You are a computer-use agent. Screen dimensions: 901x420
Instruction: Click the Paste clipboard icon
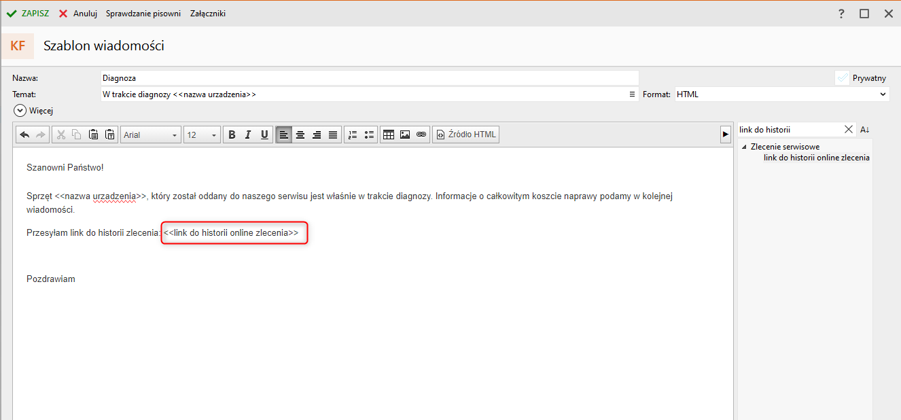[94, 135]
